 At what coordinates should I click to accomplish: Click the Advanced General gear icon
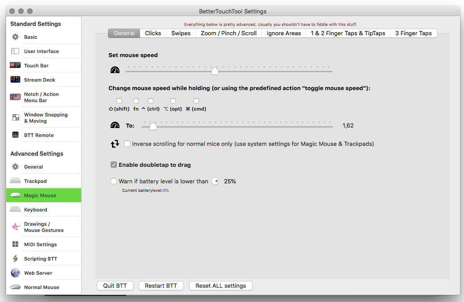pos(15,167)
